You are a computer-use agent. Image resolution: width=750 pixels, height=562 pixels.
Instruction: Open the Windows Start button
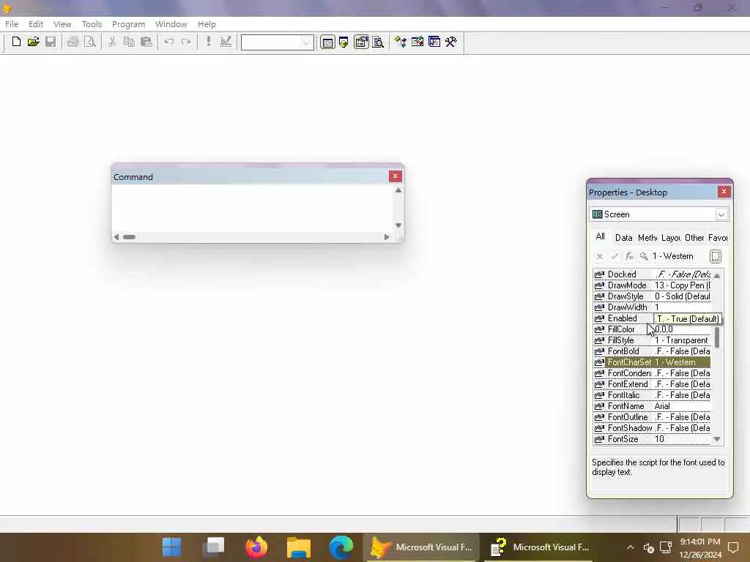pos(171,547)
